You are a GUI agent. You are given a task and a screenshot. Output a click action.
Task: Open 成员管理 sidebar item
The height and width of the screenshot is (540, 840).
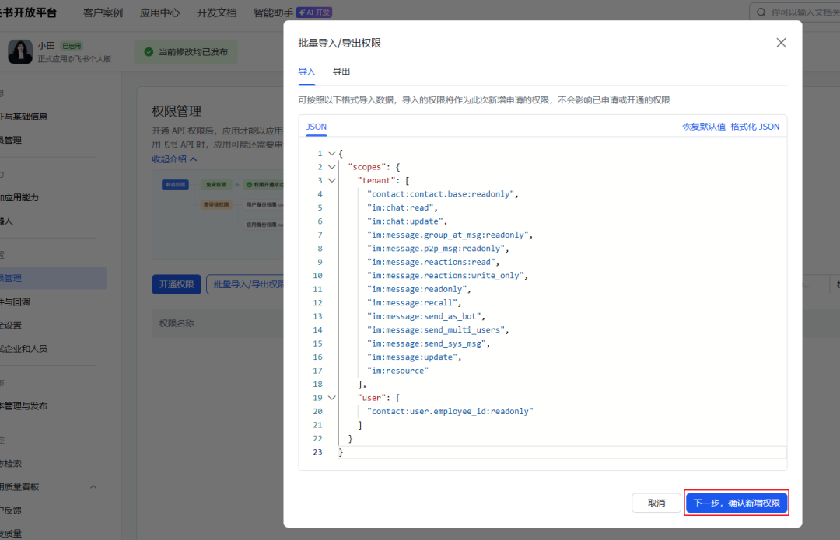click(x=11, y=140)
